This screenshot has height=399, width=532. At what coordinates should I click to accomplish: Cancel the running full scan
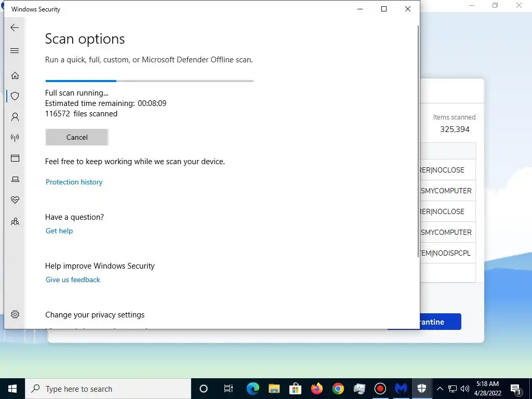pyautogui.click(x=77, y=137)
